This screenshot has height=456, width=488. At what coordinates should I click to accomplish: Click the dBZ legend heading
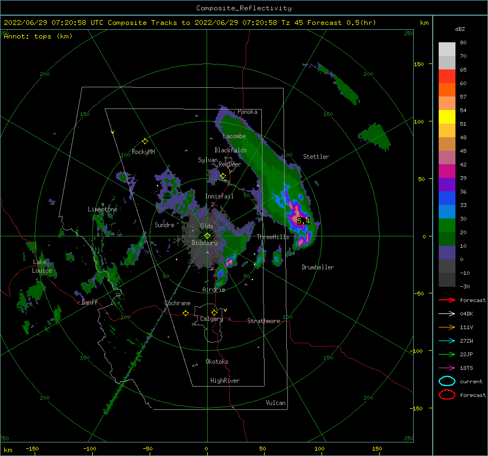pos(460,29)
